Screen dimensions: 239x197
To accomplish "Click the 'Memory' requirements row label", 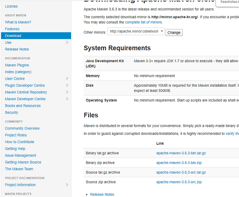I will [x=92, y=76].
